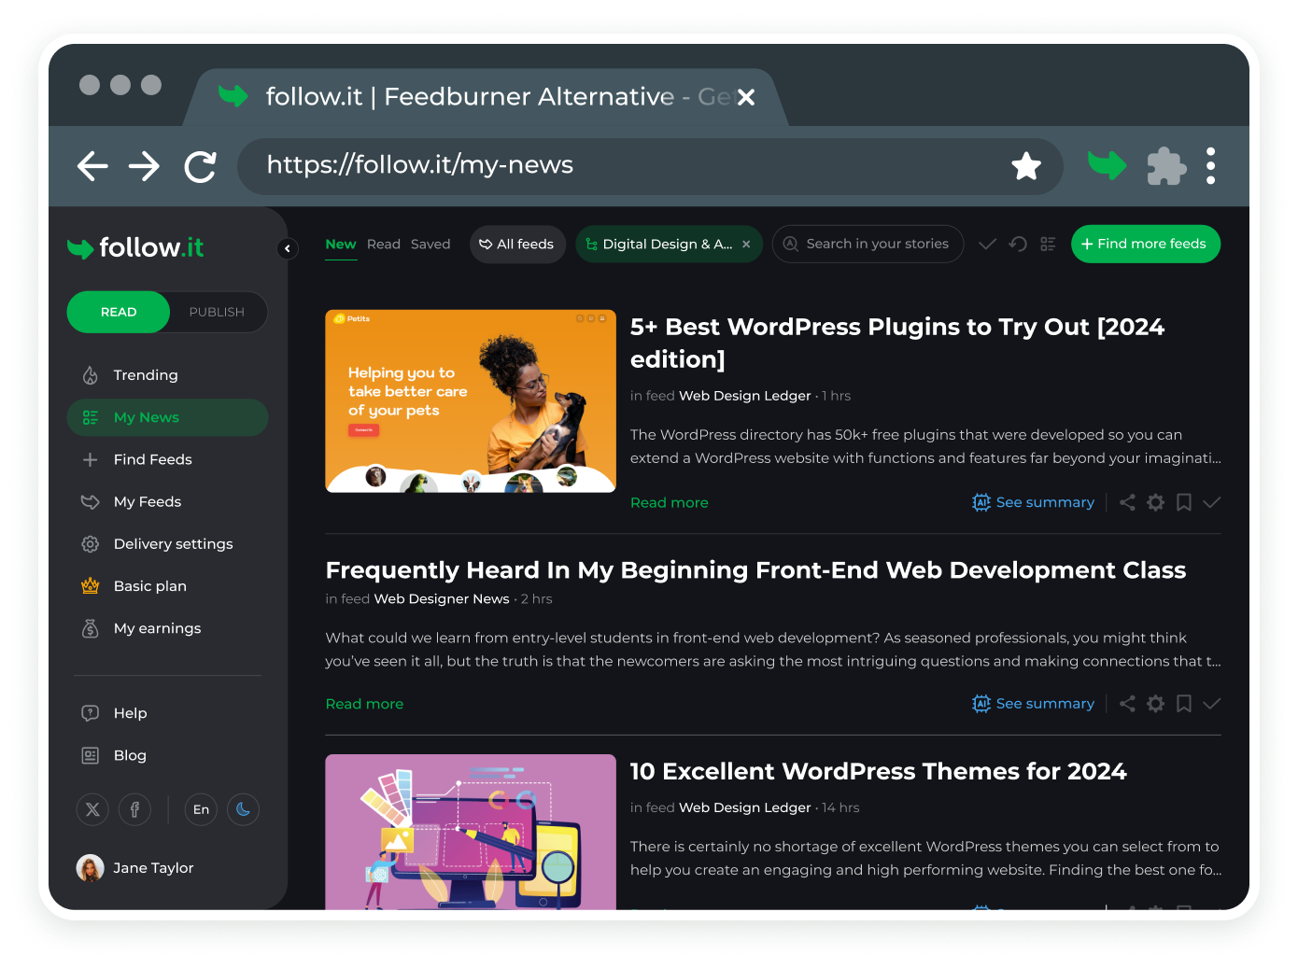Open Trending in the sidebar
Image resolution: width=1298 pixels, height=968 pixels.
pos(167,375)
